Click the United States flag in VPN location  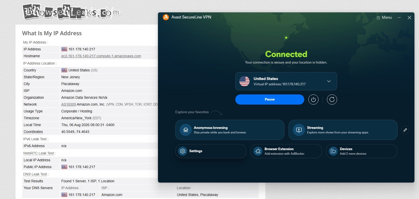coord(244,81)
